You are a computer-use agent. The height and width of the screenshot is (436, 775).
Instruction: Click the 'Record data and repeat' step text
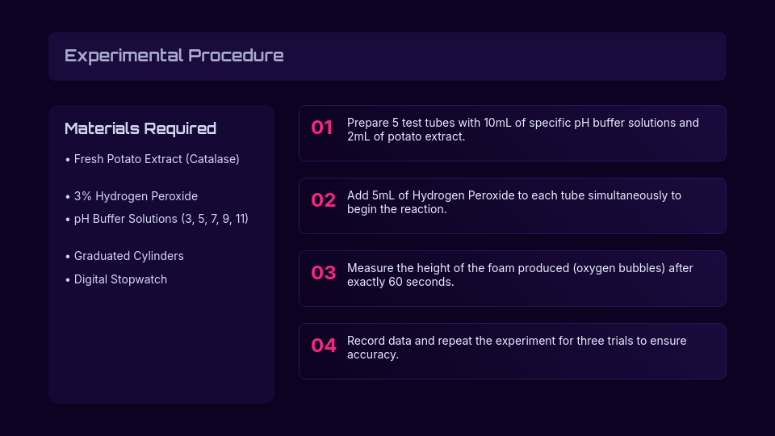517,341
